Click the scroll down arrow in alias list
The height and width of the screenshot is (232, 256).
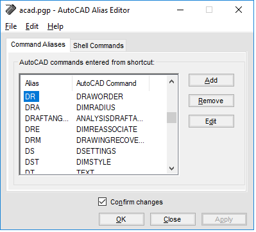coord(171,169)
